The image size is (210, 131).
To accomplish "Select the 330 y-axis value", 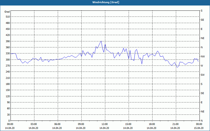I will coord(8,53).
